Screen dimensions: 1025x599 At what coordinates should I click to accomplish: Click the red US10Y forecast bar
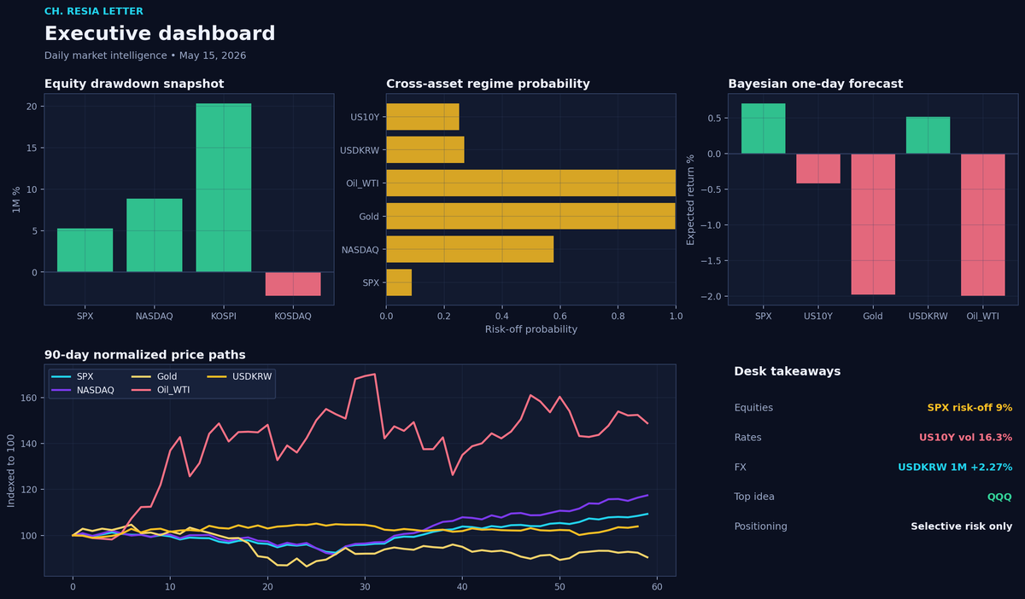tap(818, 169)
